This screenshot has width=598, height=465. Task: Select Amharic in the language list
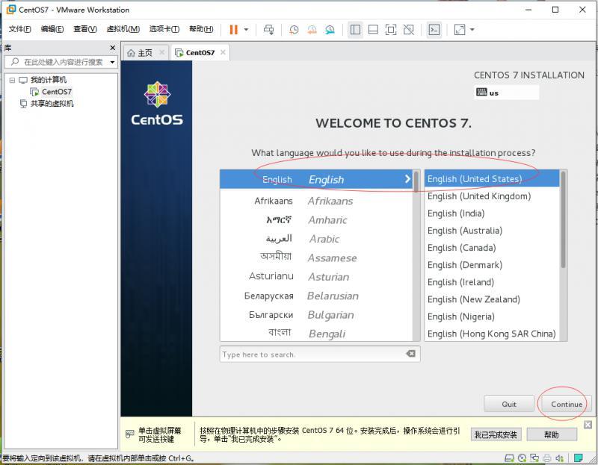pyautogui.click(x=316, y=219)
